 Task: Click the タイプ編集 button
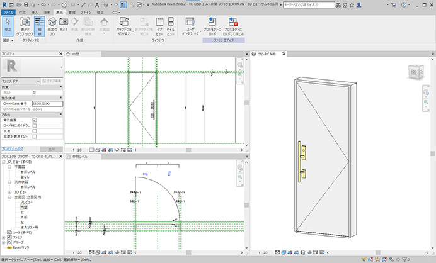[52, 81]
